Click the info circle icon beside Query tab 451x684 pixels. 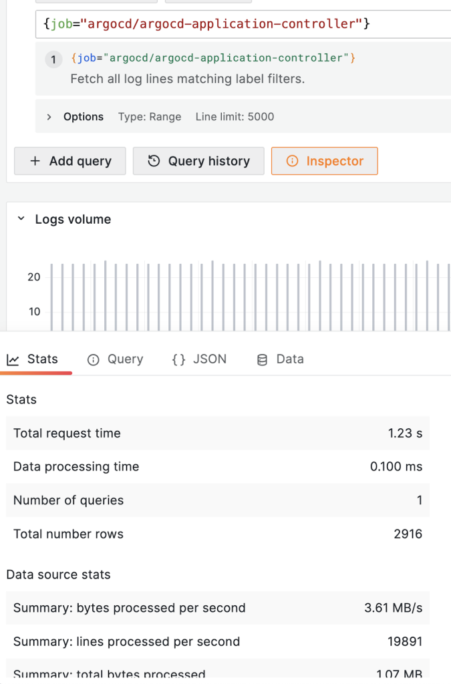click(x=94, y=360)
